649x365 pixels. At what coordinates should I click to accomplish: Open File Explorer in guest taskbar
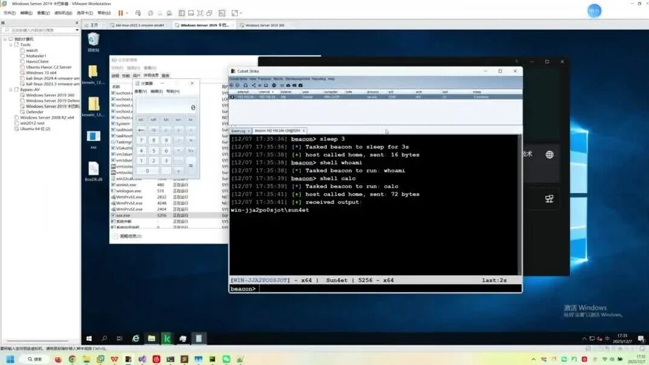pos(151,338)
